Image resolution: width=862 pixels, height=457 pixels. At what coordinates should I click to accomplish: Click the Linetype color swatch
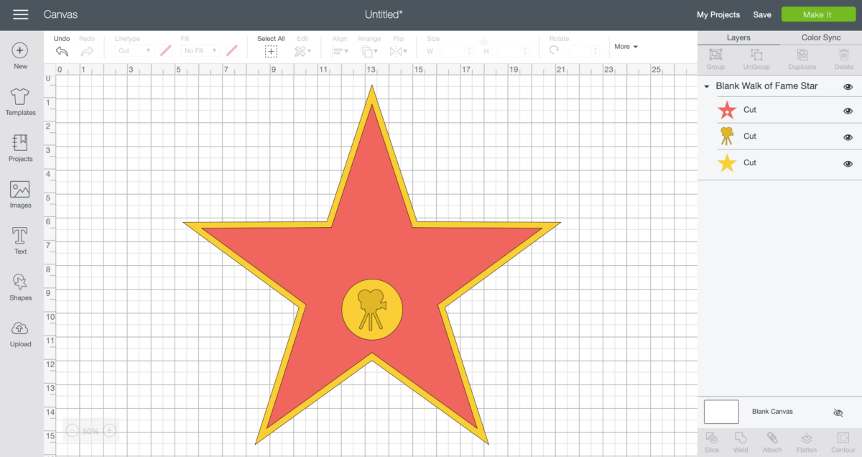[x=166, y=50]
